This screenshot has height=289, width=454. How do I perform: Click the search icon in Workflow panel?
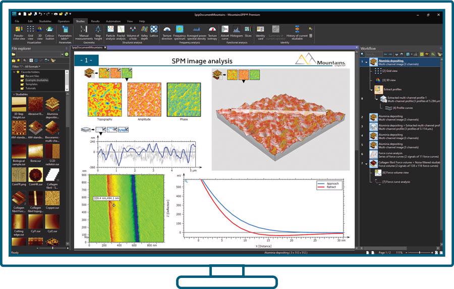363,54
